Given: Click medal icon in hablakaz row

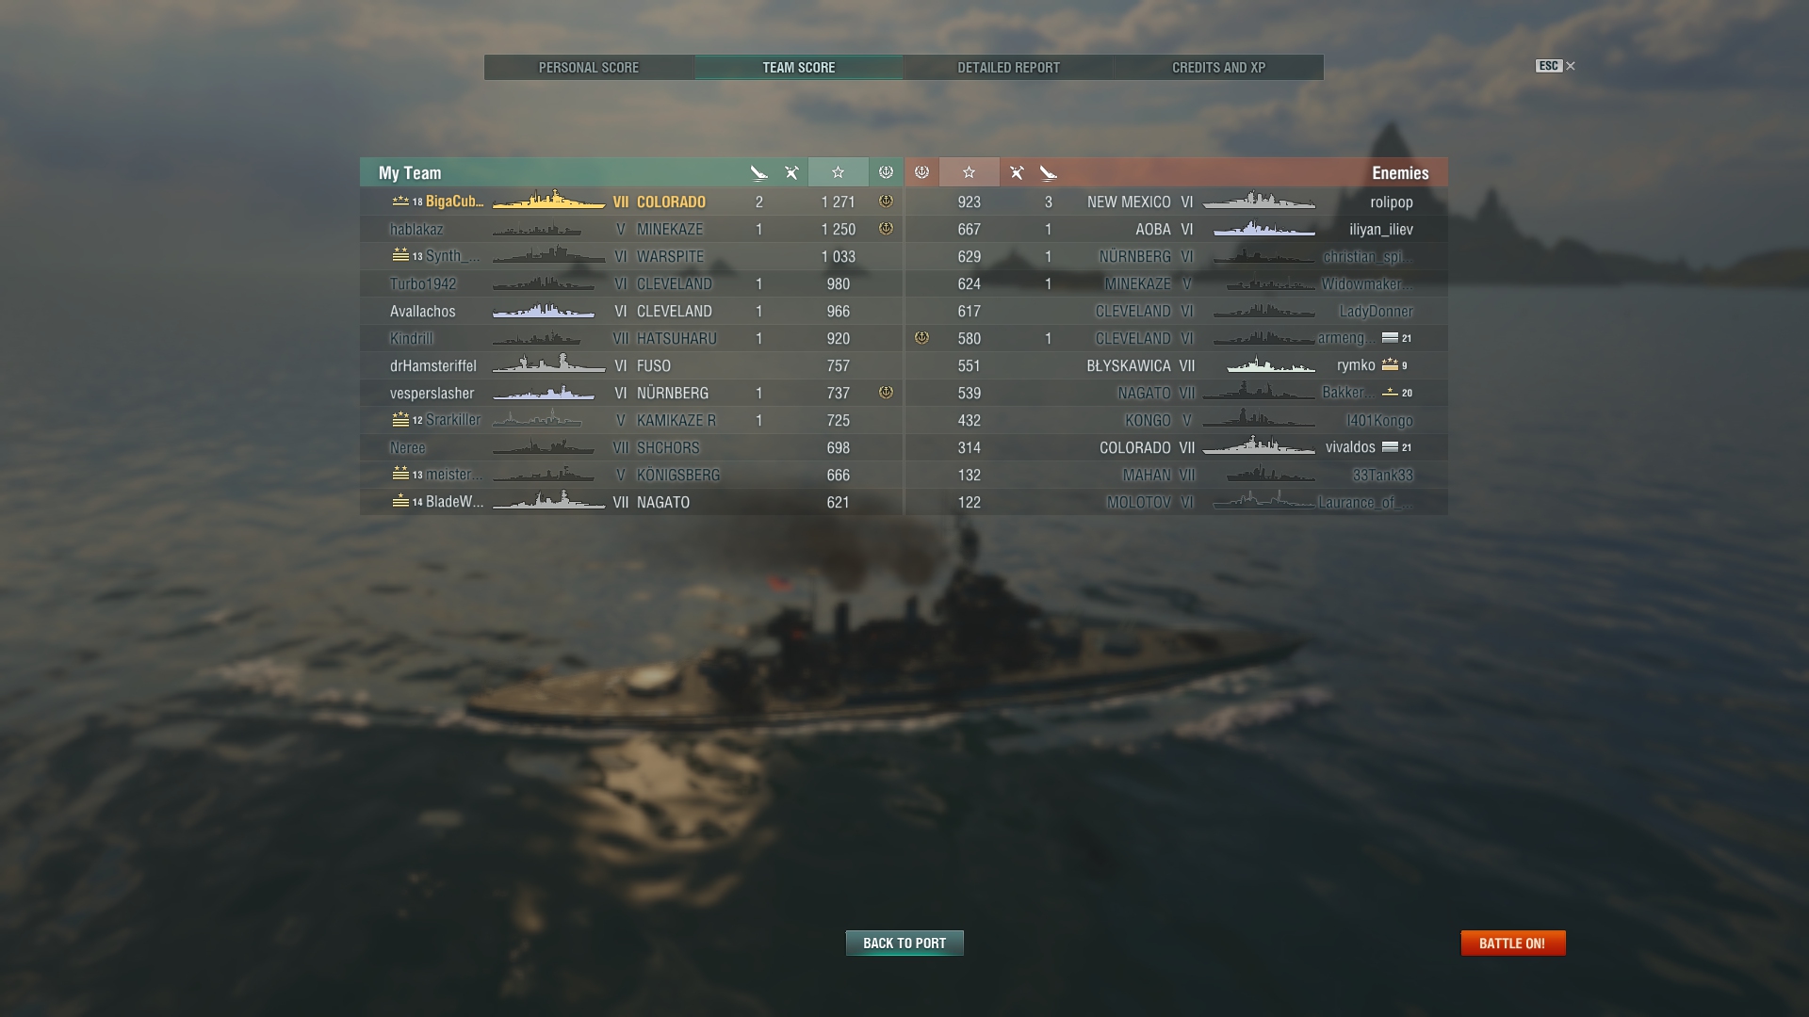Looking at the screenshot, I should coord(886,229).
